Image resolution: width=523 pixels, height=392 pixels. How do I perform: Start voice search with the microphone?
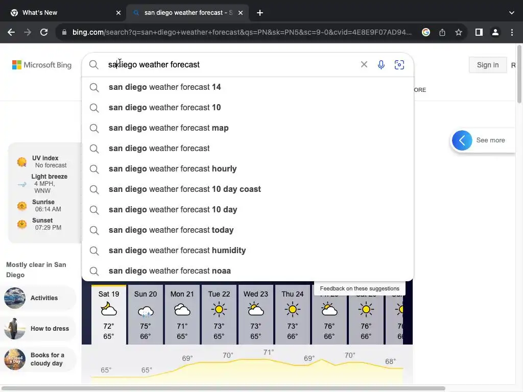pyautogui.click(x=381, y=65)
